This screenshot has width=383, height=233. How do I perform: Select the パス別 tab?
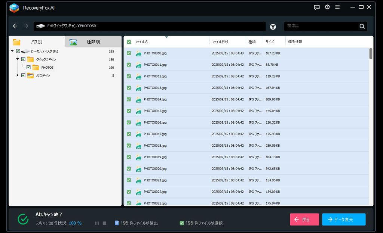37,42
